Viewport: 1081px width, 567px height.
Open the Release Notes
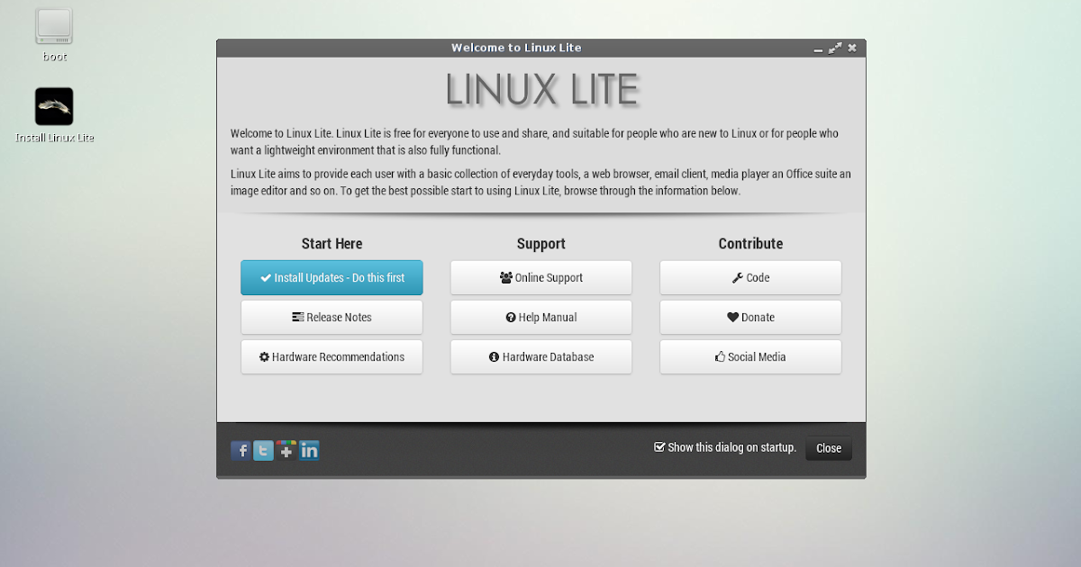pos(332,317)
